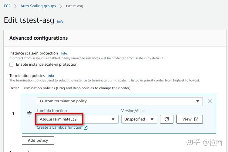The height and width of the screenshot is (152, 228).
Task: Click the breadcrumb chevron after Auto Scaling groups
Action: [x=61, y=6]
